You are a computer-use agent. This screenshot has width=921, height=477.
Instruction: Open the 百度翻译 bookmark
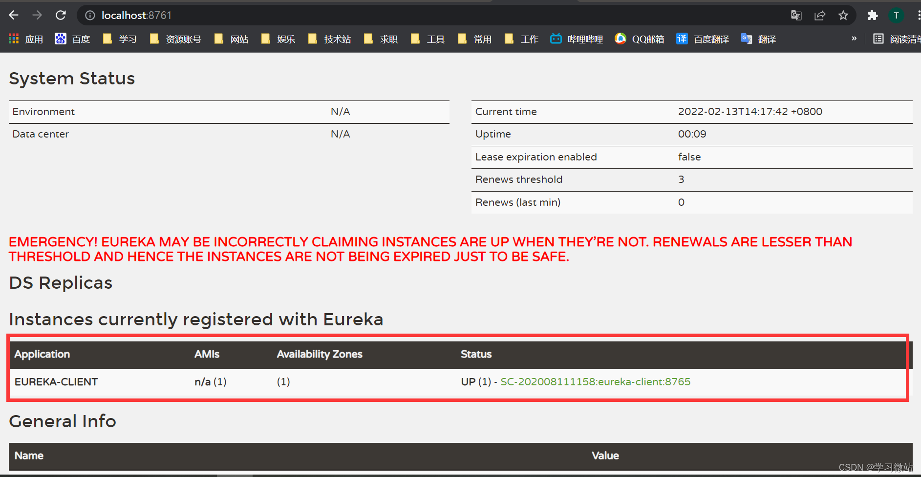pyautogui.click(x=703, y=39)
